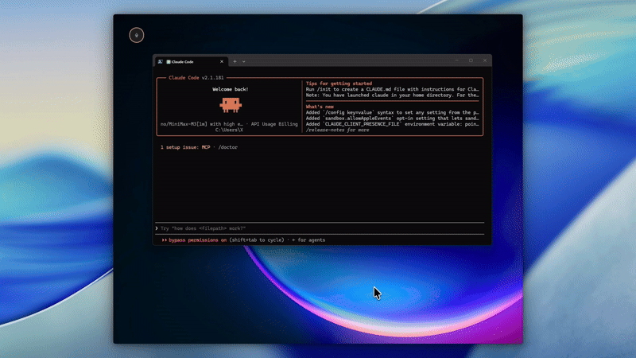636x358 pixels.
Task: Click the "What's new" heading
Action: (x=320, y=107)
